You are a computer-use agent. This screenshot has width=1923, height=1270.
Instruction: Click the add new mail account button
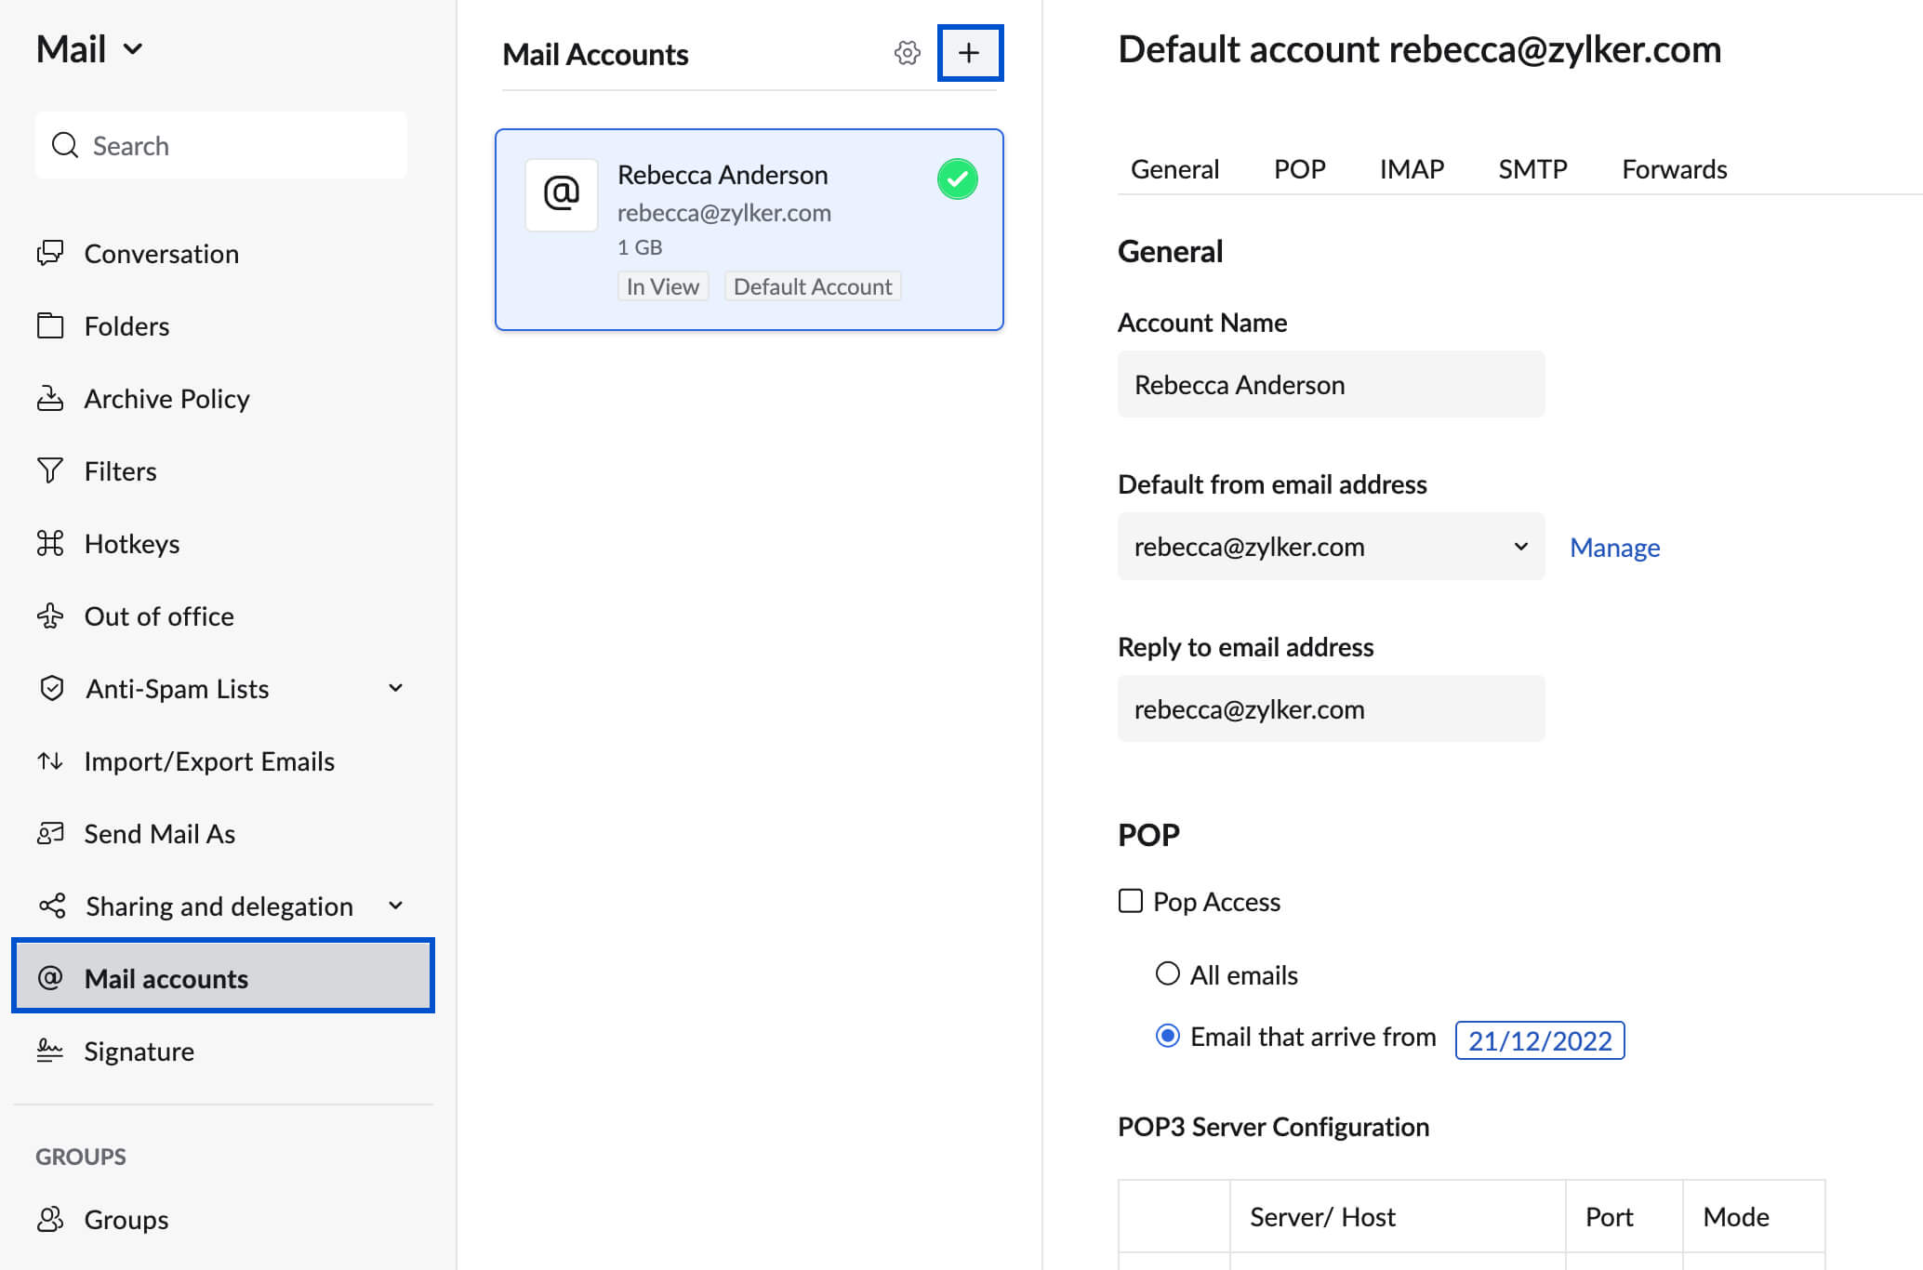(x=969, y=54)
